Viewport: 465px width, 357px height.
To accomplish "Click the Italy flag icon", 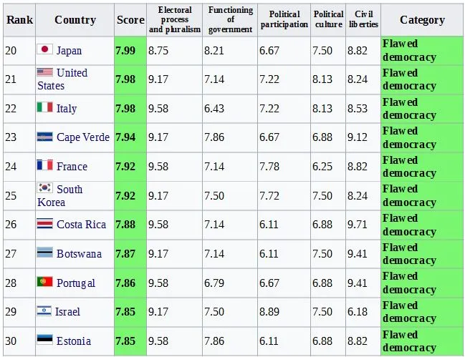I will click(45, 108).
